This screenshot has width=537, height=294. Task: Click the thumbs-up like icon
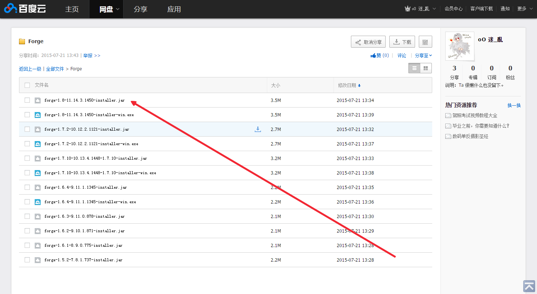(x=373, y=55)
